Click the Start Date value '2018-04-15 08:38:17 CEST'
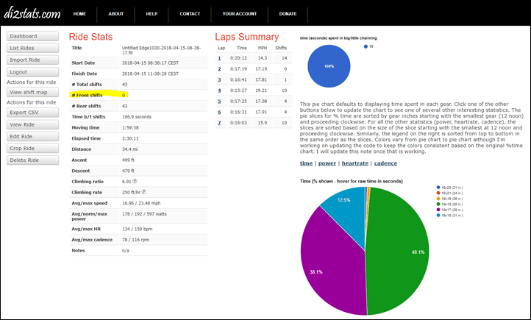The width and height of the screenshot is (531, 320). [x=150, y=63]
